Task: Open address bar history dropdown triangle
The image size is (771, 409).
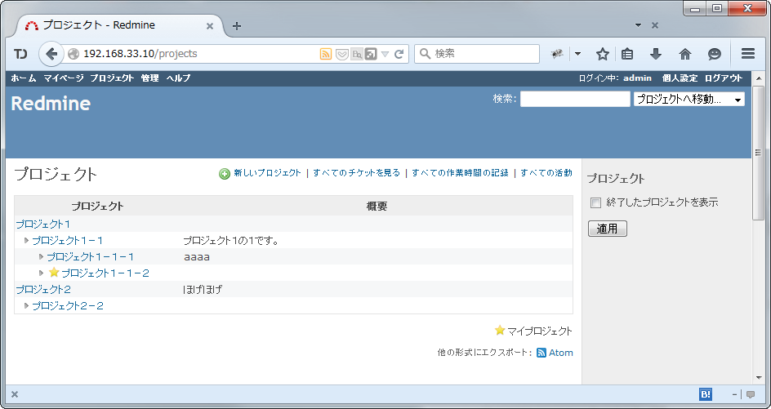Action: [385, 54]
